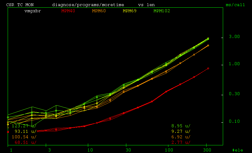Click the green '8.95 u/' value

point(181,126)
